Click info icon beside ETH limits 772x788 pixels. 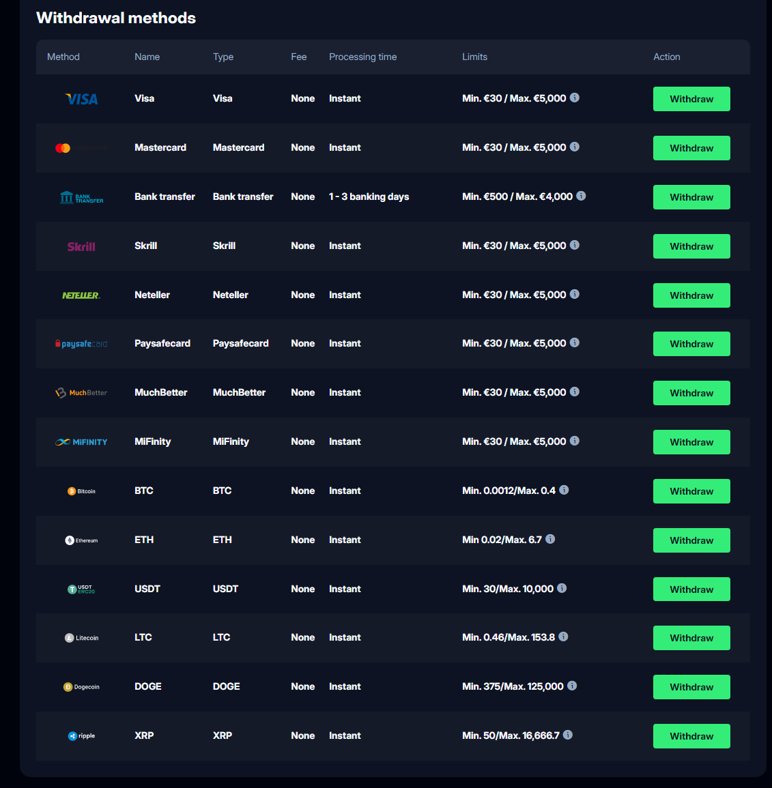(550, 539)
